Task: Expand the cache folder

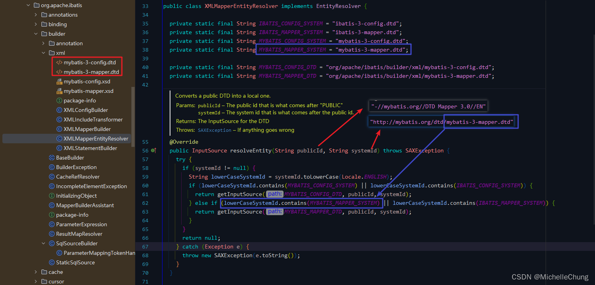Action: [36, 272]
